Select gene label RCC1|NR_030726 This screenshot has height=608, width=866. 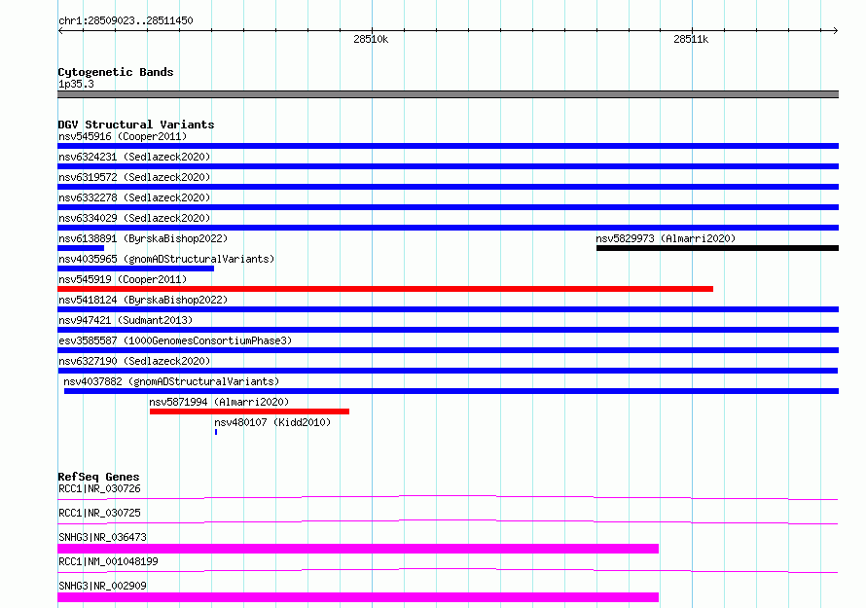[x=99, y=488]
